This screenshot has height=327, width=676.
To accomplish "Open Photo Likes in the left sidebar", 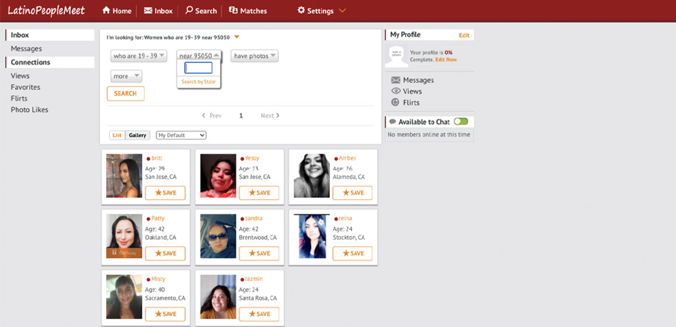I will pos(29,110).
